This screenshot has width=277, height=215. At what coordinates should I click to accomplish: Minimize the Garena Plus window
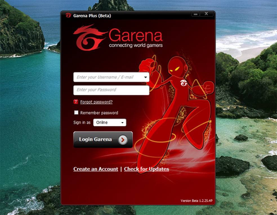[x=196, y=14]
